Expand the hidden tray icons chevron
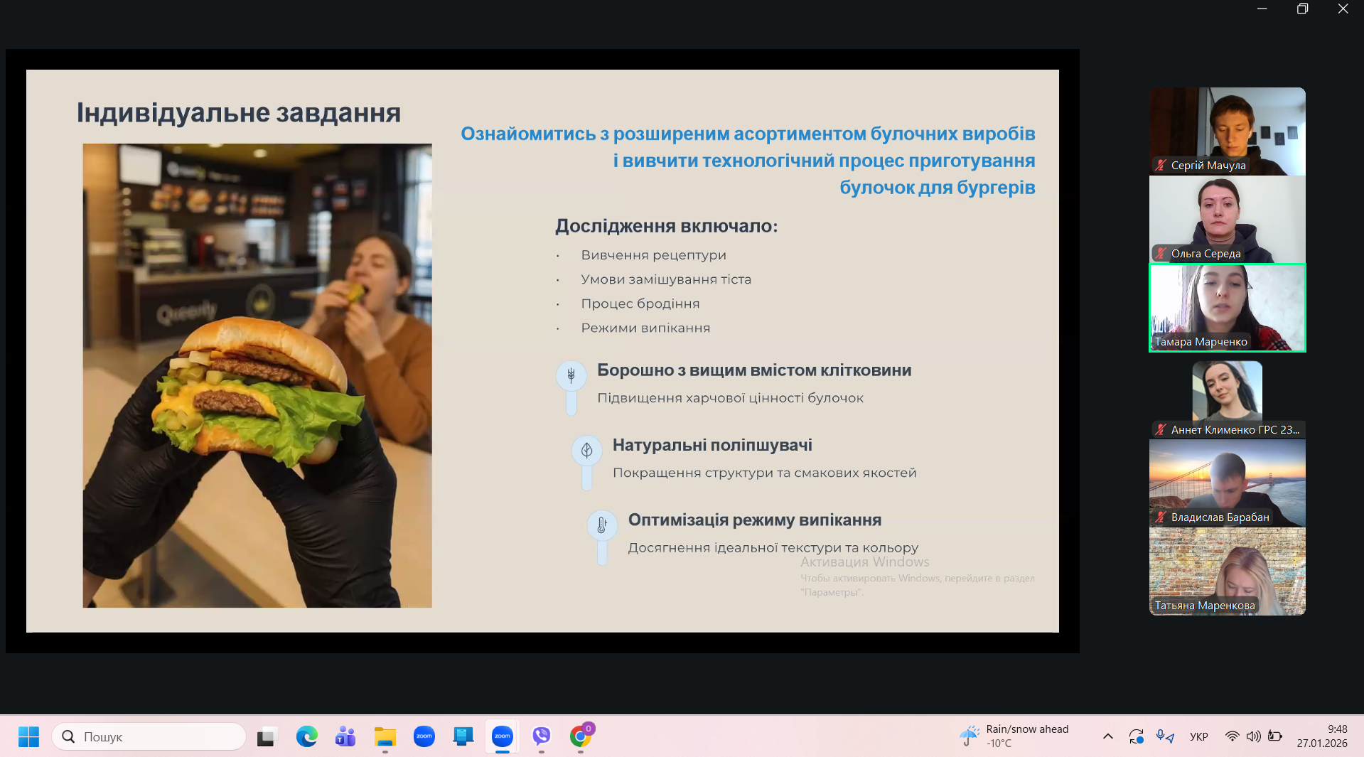This screenshot has width=1364, height=757. coord(1107,736)
